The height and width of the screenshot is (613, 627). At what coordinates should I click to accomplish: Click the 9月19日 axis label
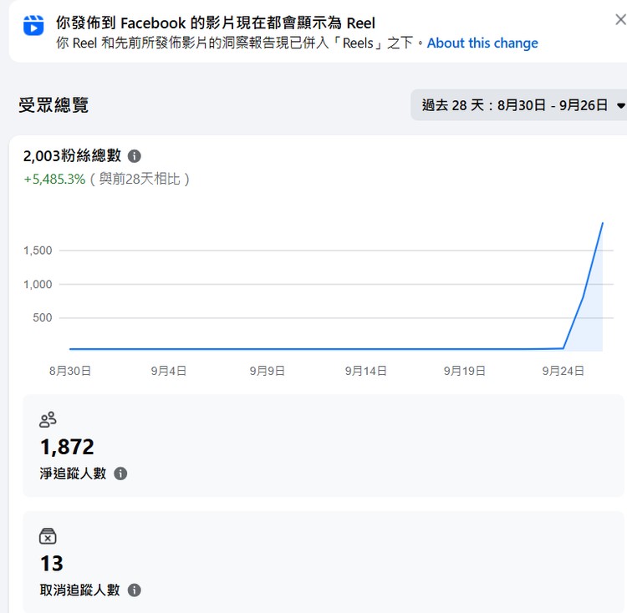464,371
